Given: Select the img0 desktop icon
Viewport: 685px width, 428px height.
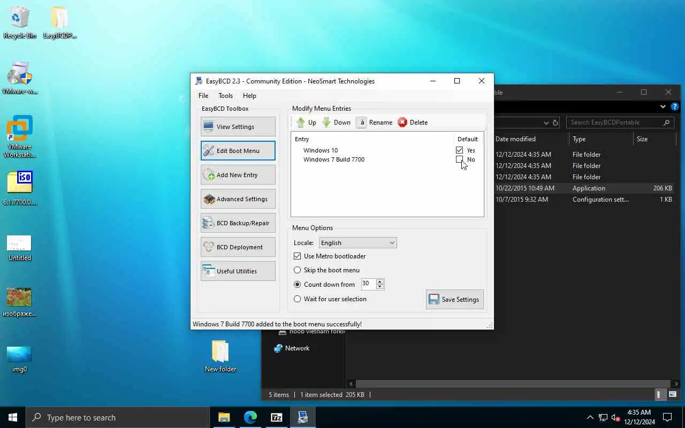Looking at the screenshot, I should pyautogui.click(x=20, y=359).
